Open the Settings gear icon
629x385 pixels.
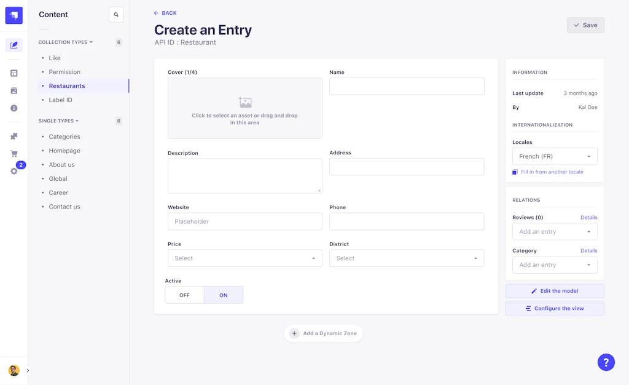(14, 171)
